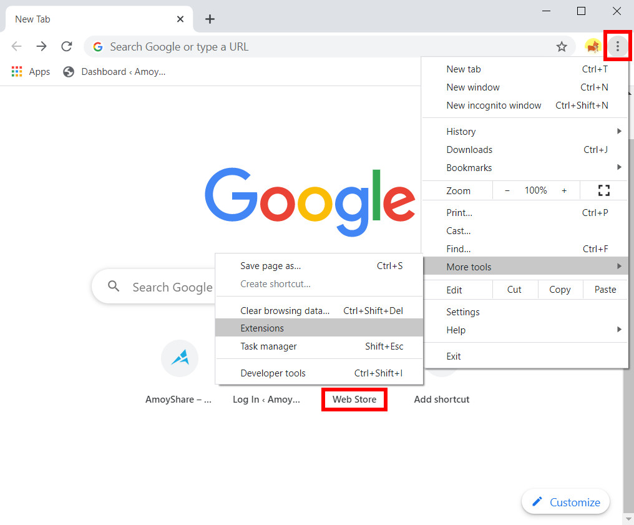Click the magnifier icon in search box
The image size is (634, 525).
point(114,287)
